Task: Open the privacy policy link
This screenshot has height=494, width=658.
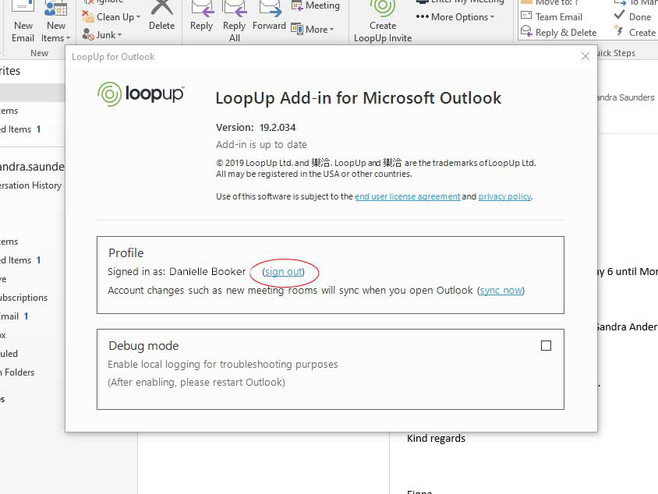Action: tap(504, 197)
